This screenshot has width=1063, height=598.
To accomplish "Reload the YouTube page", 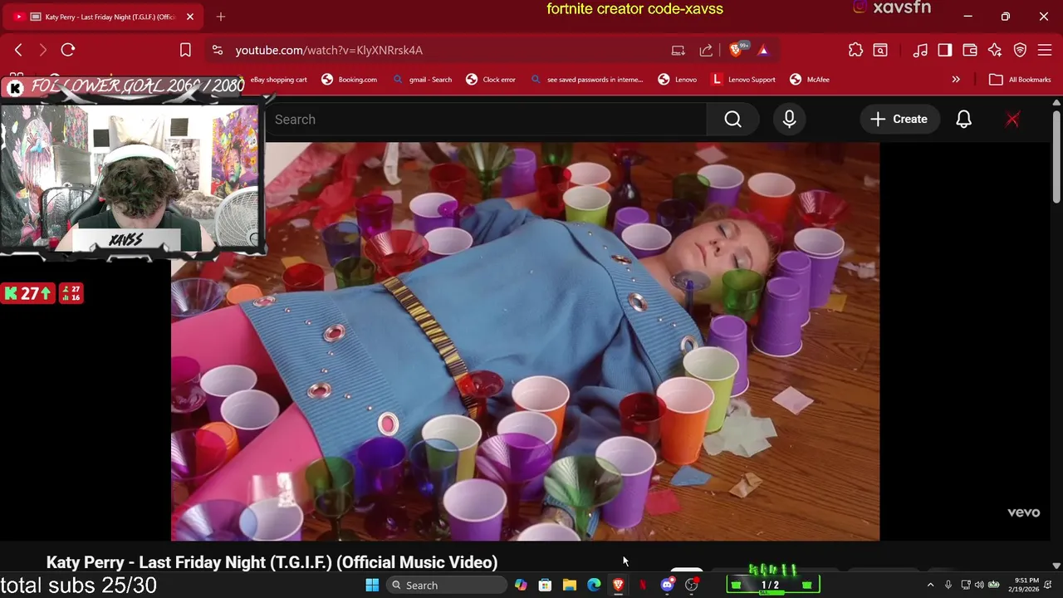I will [68, 50].
